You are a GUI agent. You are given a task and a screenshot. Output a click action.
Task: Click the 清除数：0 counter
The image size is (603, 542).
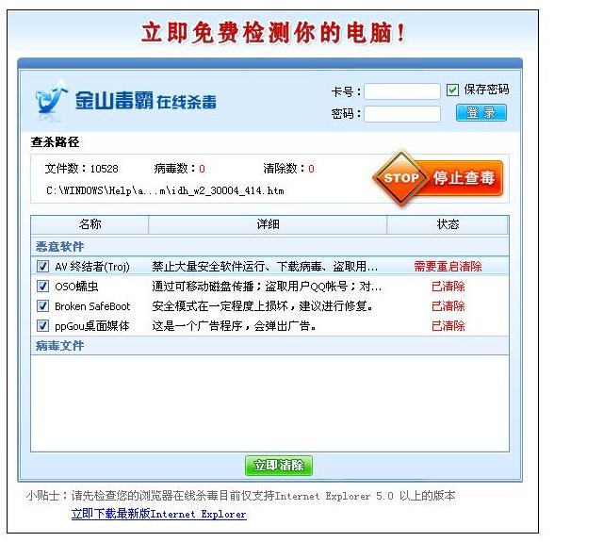(x=289, y=169)
